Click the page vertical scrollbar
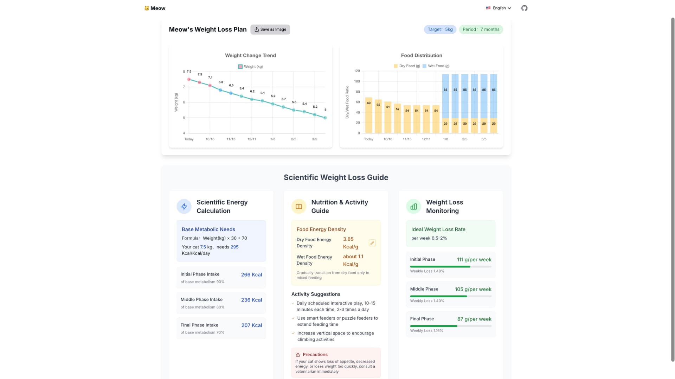Image resolution: width=675 pixels, height=379 pixels. tap(673, 189)
